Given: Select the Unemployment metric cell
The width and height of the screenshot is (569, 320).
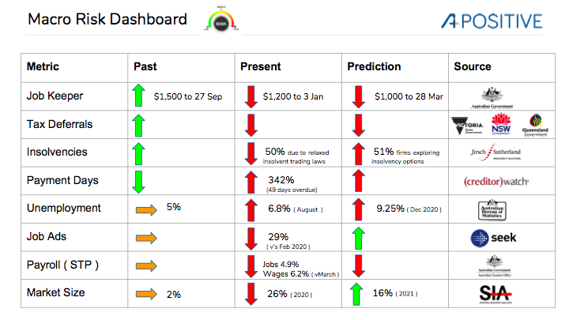Looking at the screenshot, I should click(x=64, y=209).
